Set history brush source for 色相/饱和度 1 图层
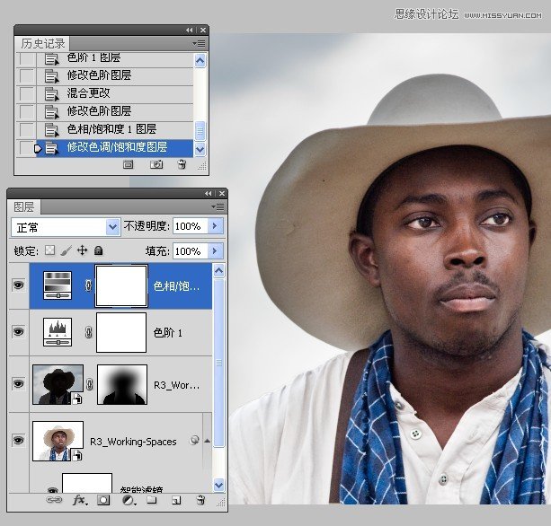The height and width of the screenshot is (526, 551). tap(27, 129)
